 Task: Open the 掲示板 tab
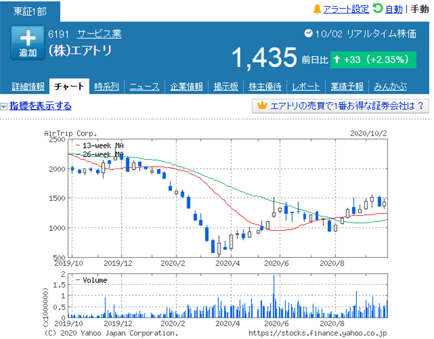226,87
